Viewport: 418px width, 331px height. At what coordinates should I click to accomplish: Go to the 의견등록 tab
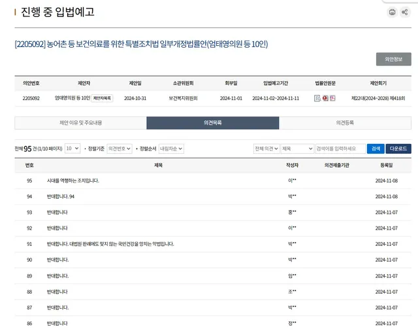point(345,123)
